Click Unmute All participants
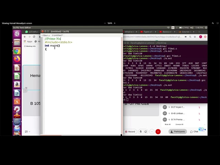This screenshot has width=220, height=165. point(179,124)
